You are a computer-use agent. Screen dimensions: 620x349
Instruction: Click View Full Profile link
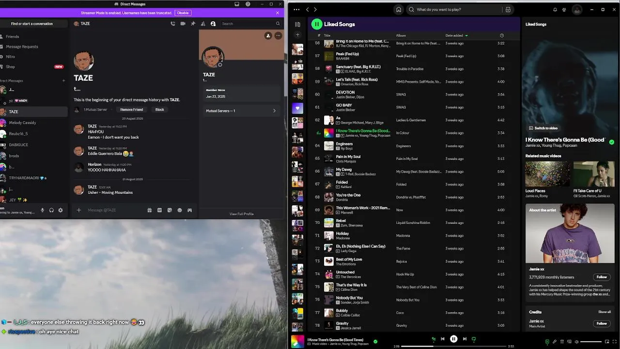click(241, 214)
